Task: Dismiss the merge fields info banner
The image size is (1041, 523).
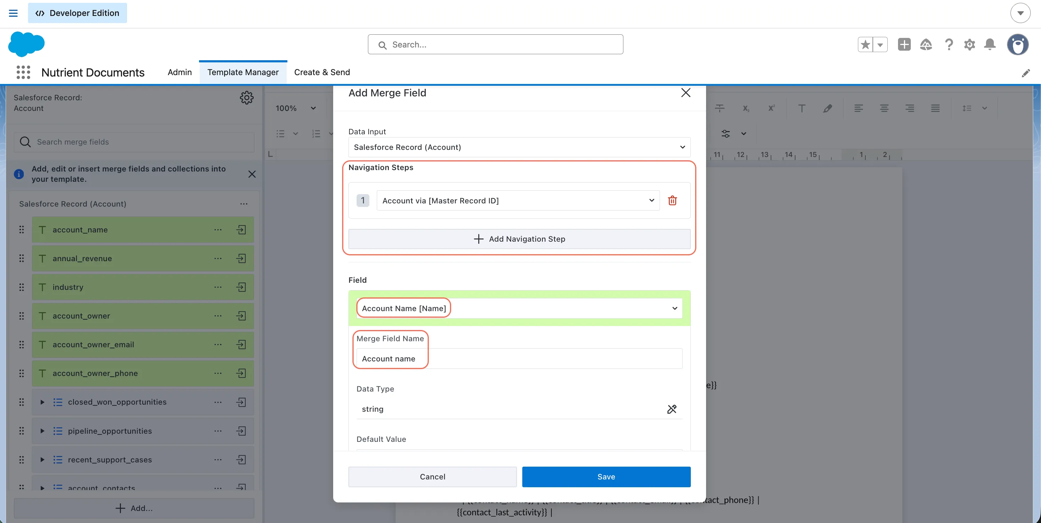Action: click(x=252, y=174)
